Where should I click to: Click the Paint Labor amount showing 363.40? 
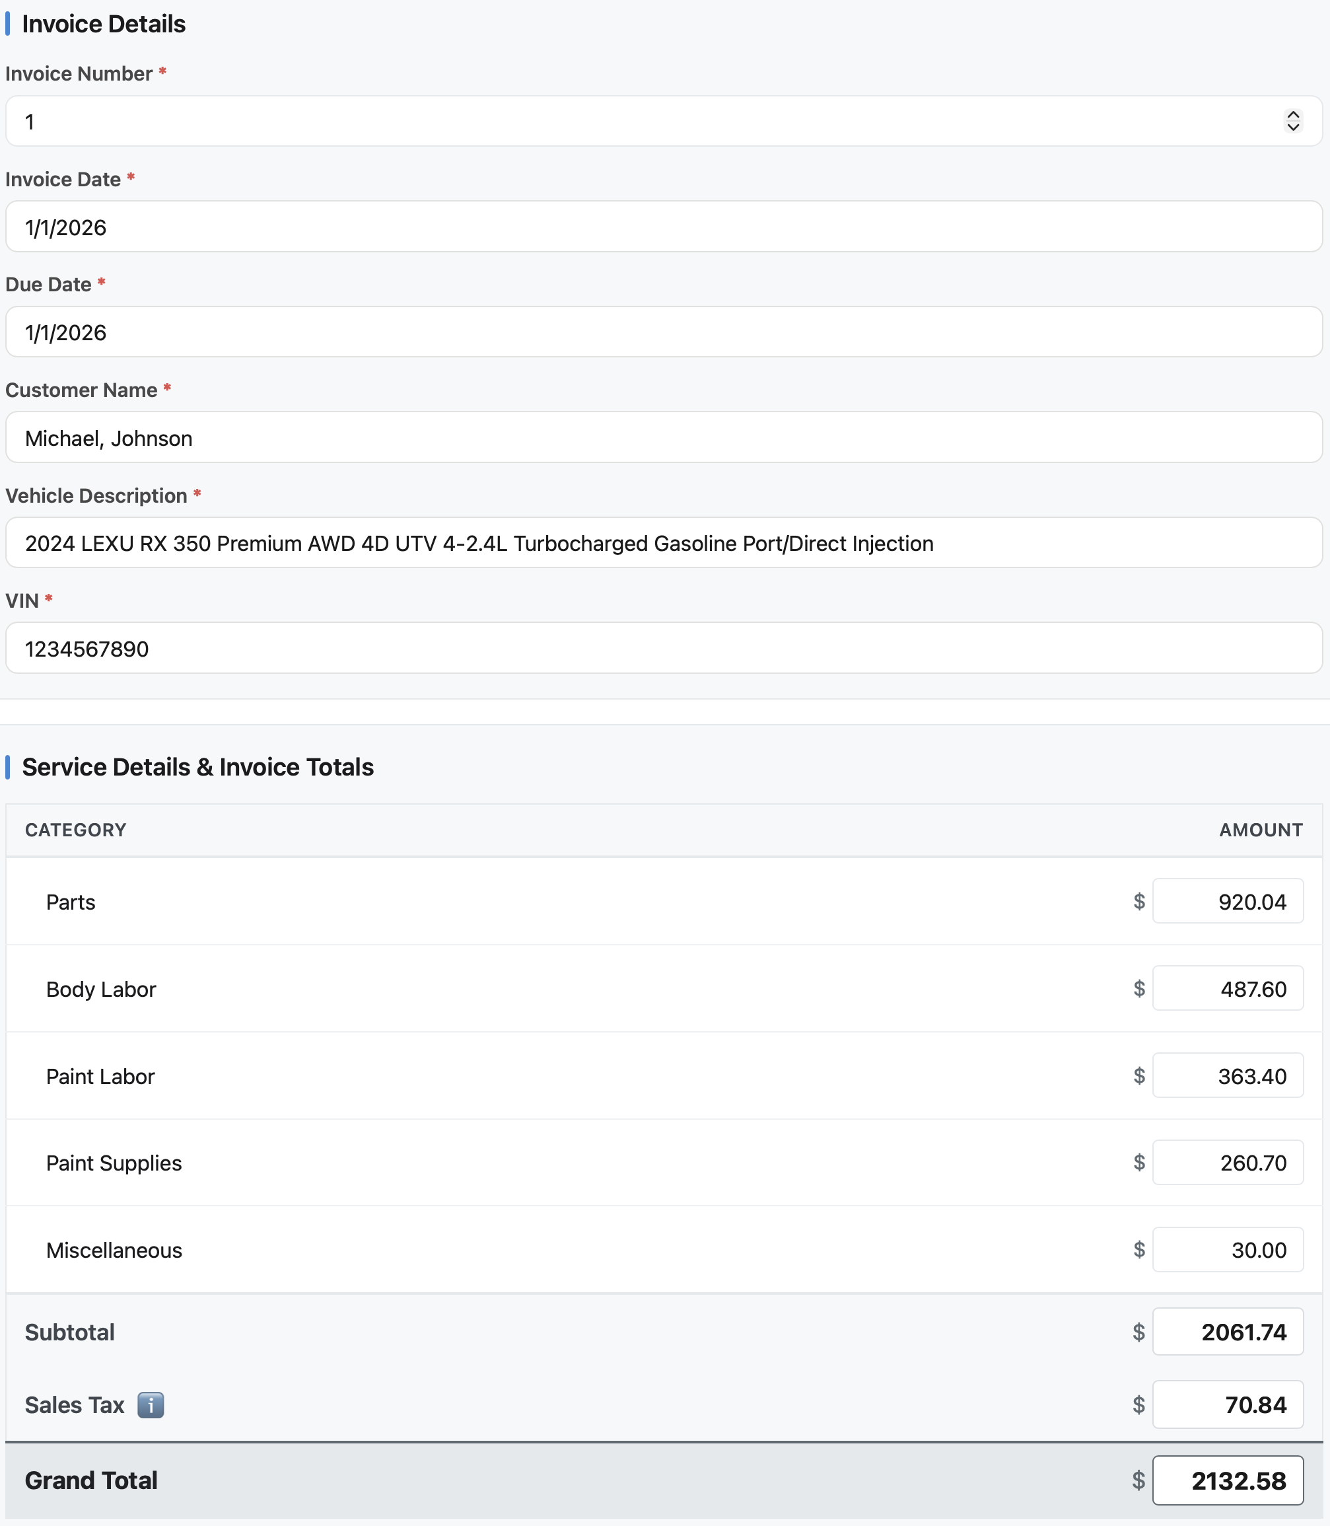(x=1228, y=1075)
